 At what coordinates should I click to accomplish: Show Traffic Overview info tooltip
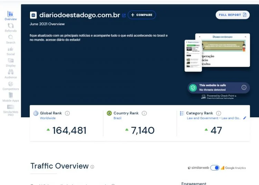[92, 167]
